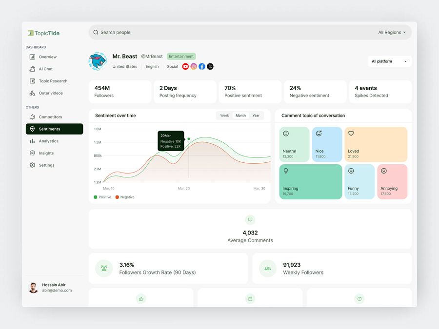This screenshot has height=329, width=439.
Task: Click the Followers Growth Rate icon
Action: (104, 268)
